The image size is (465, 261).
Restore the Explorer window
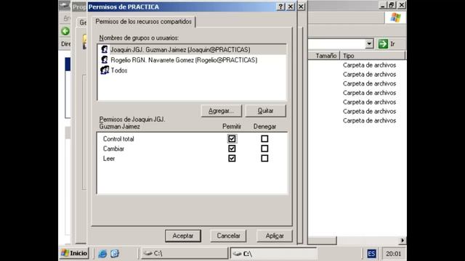tap(392, 5)
